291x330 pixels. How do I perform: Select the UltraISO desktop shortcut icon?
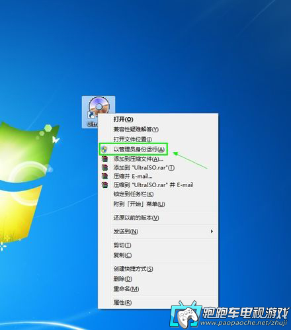99,112
